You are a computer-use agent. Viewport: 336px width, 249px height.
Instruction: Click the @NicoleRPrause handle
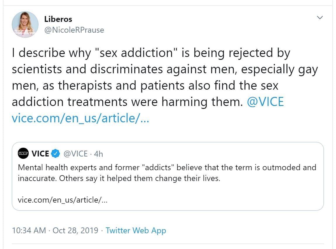[x=74, y=30]
